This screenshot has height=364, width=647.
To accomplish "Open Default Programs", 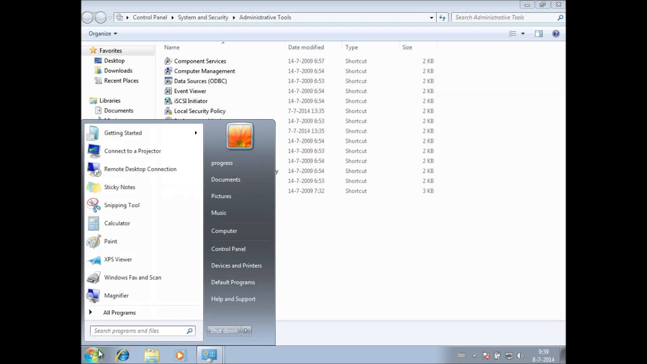I will pyautogui.click(x=233, y=283).
